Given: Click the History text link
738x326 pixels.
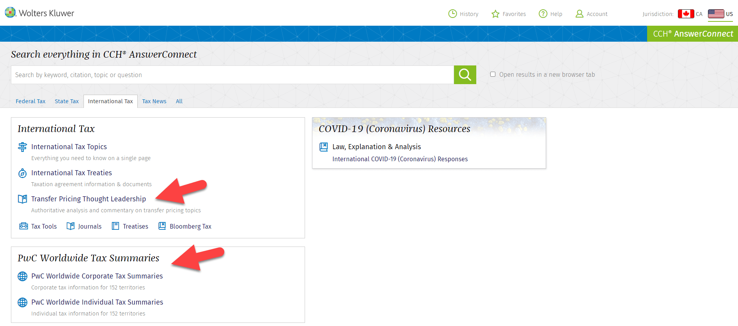Looking at the screenshot, I should 469,14.
